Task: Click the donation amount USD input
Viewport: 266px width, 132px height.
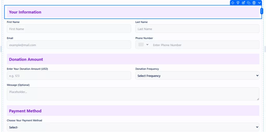Action: tap(69, 76)
